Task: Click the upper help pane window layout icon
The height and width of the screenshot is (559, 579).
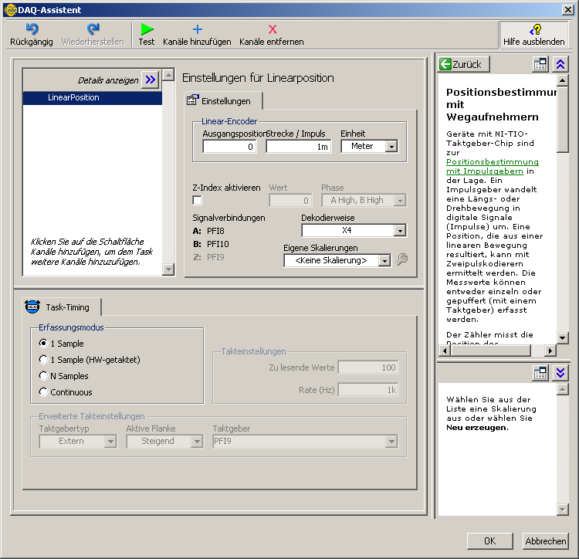Action: [540, 64]
